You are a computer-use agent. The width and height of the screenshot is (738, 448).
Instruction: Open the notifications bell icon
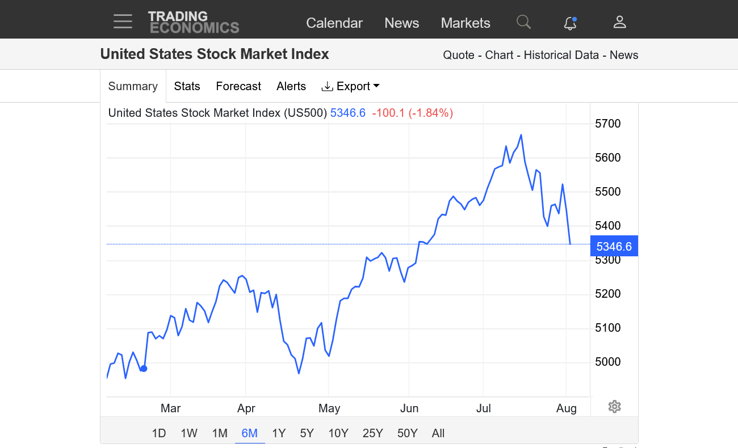tap(570, 23)
